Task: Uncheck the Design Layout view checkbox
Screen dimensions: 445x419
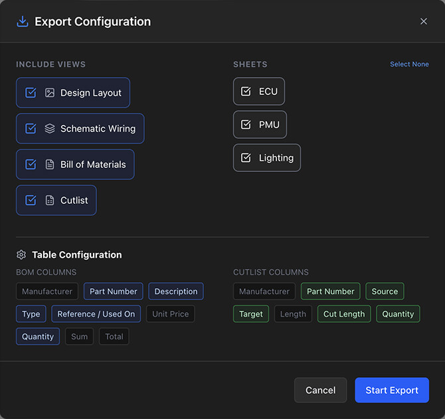Action: pyautogui.click(x=31, y=93)
